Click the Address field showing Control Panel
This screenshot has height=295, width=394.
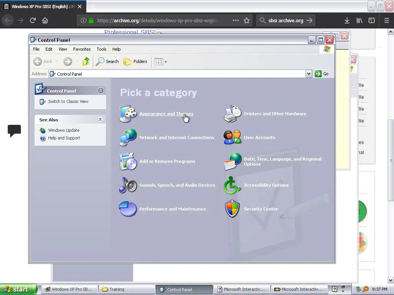click(x=177, y=74)
